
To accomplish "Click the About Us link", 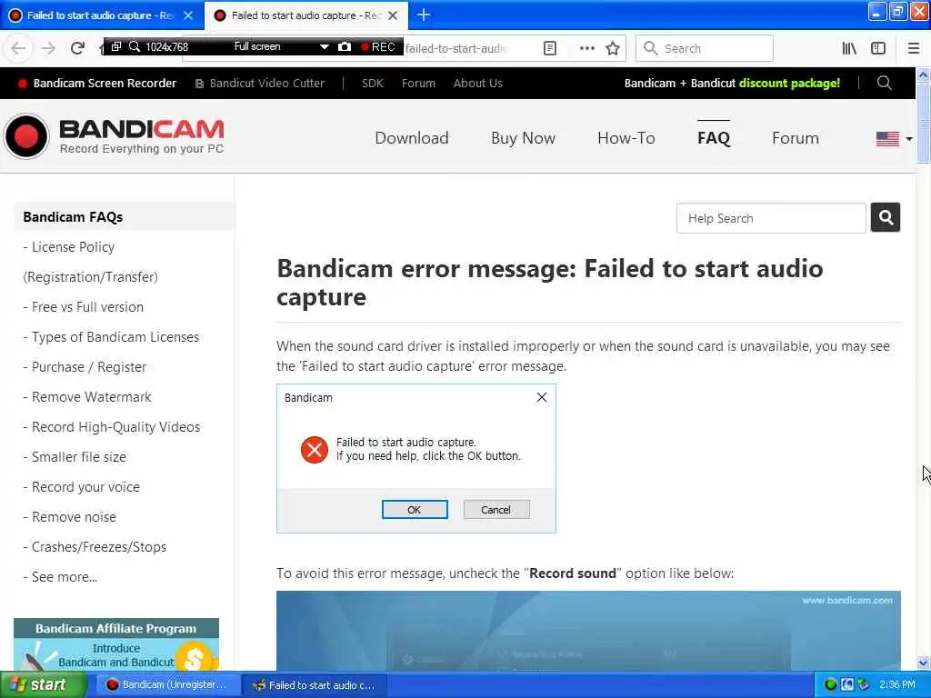I will pyautogui.click(x=478, y=83).
